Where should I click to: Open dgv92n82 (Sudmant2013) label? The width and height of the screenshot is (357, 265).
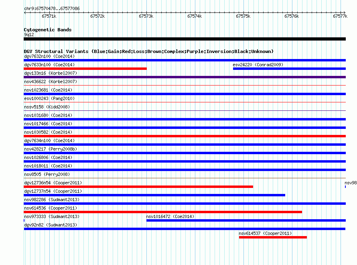(x=51, y=225)
